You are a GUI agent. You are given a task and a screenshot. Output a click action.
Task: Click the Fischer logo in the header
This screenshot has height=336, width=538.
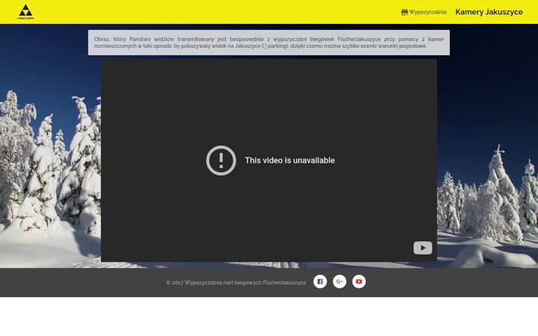pyautogui.click(x=25, y=12)
